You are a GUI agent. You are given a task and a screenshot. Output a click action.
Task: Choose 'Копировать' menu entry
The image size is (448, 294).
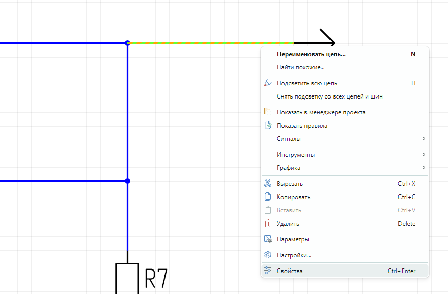pyautogui.click(x=345, y=197)
